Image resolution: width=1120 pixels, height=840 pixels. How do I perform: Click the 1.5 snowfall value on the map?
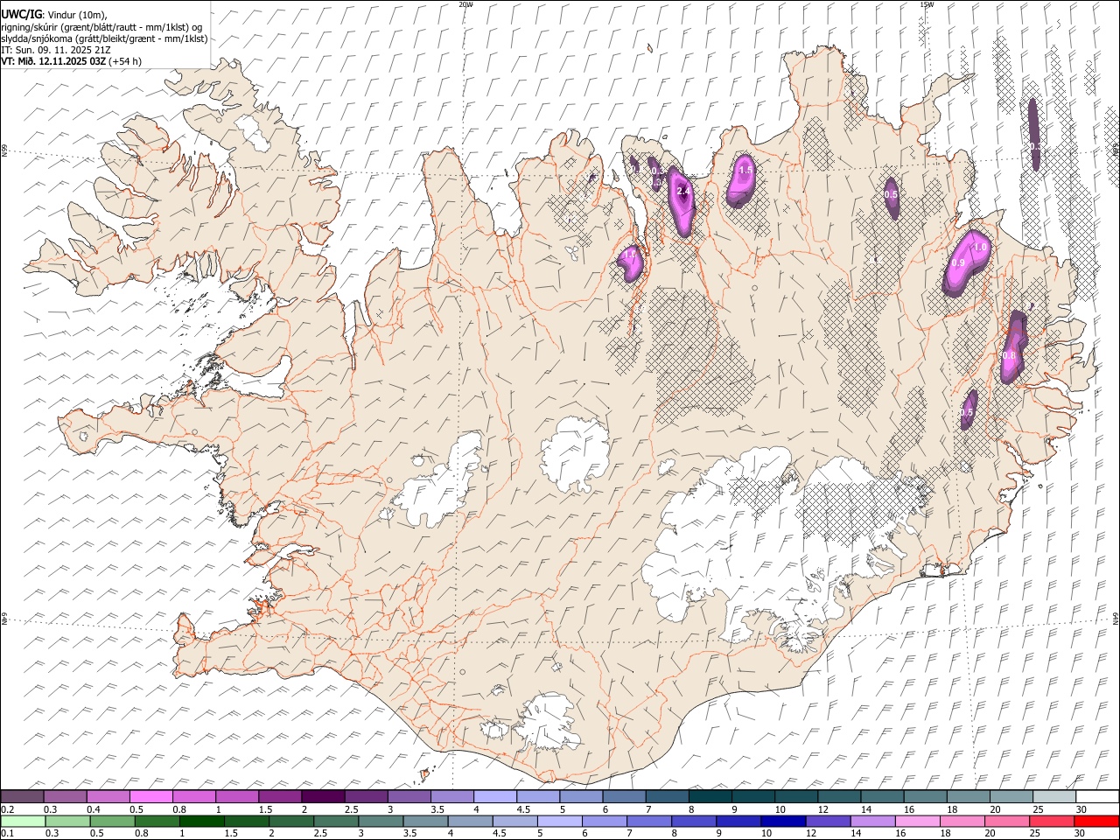(745, 170)
